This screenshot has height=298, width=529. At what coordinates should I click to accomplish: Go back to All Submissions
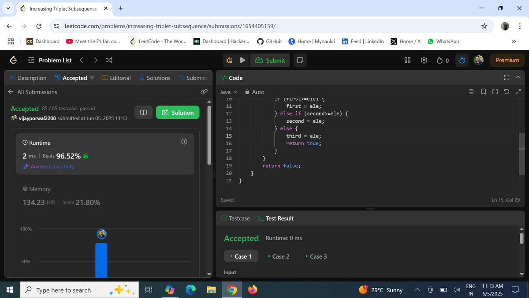click(x=33, y=92)
